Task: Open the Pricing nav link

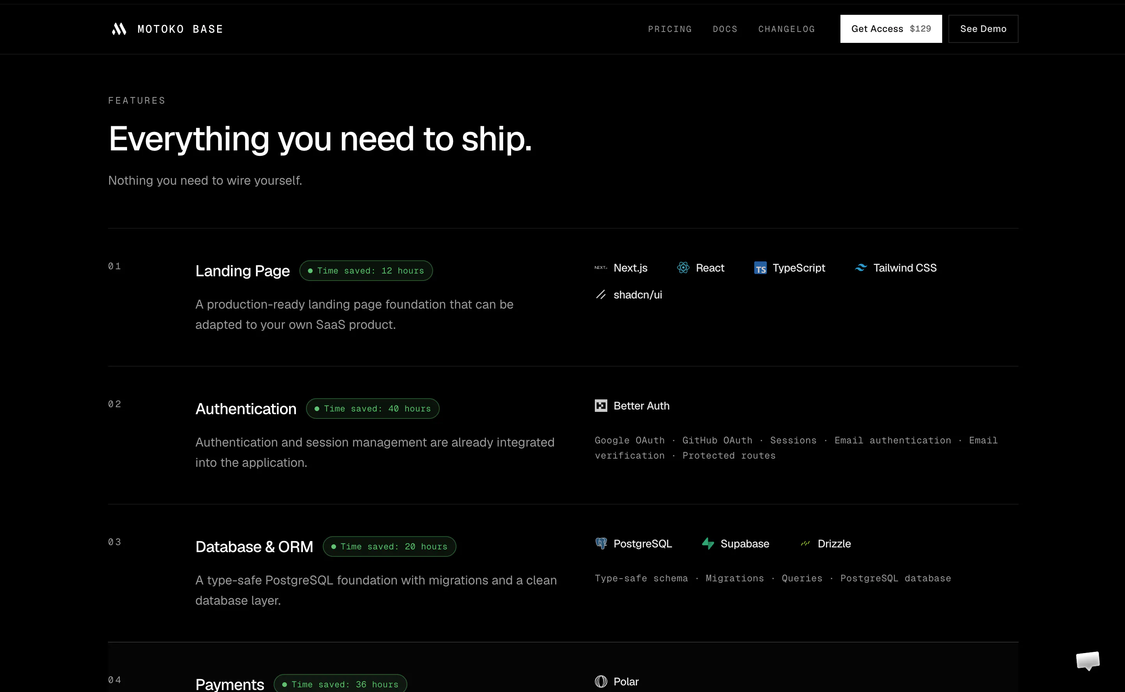Action: pos(670,29)
